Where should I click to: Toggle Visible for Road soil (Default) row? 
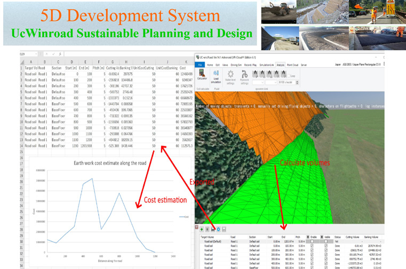point(326,241)
